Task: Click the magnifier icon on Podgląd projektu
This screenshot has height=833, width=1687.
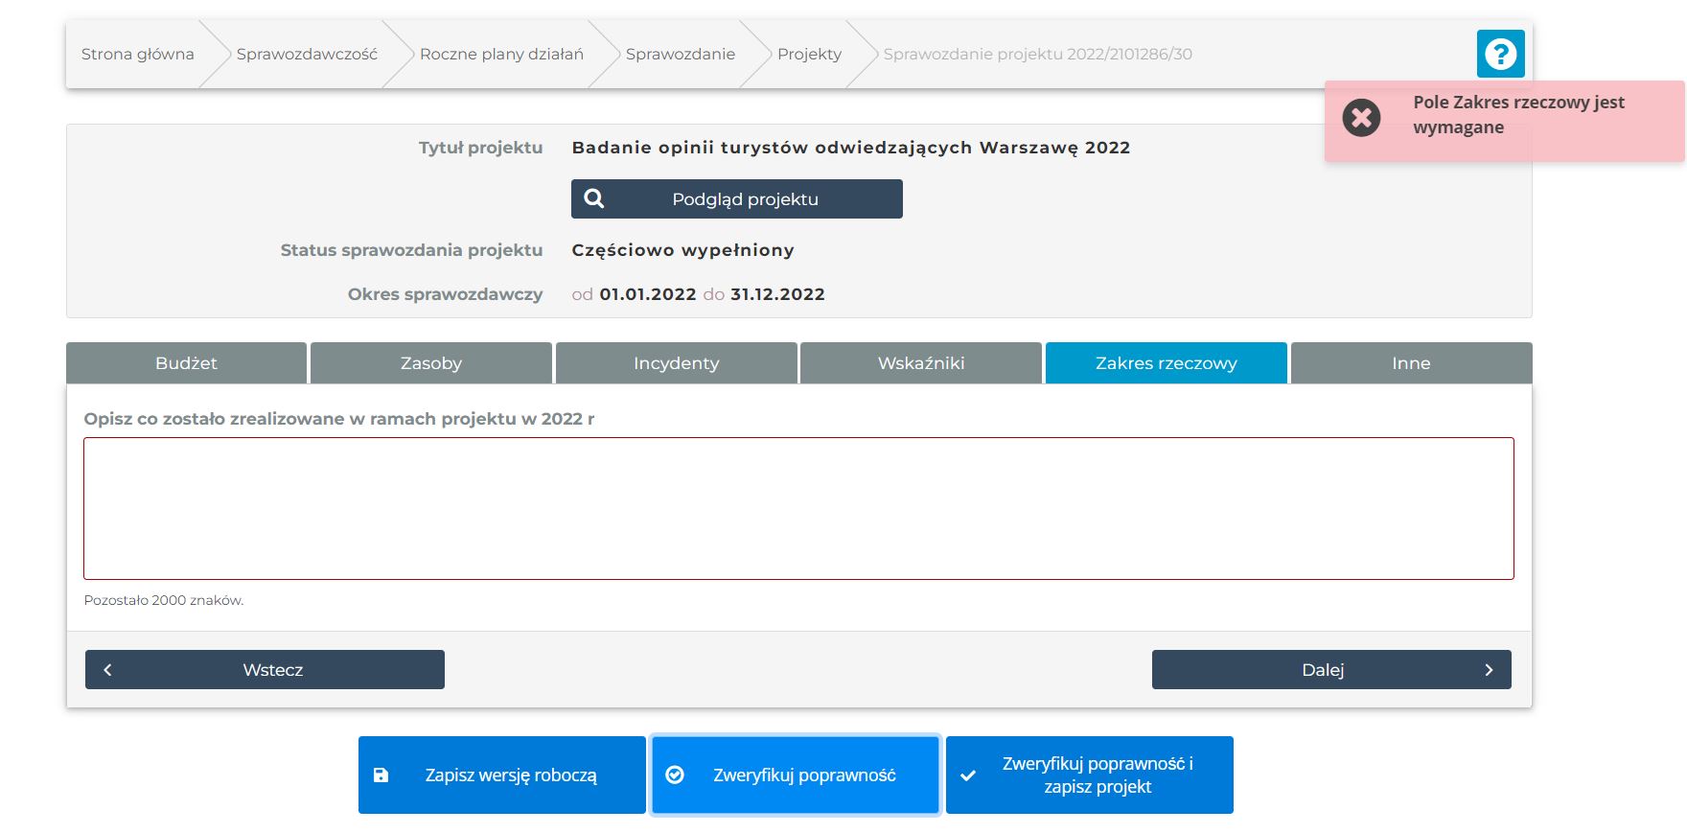Action: point(594,198)
